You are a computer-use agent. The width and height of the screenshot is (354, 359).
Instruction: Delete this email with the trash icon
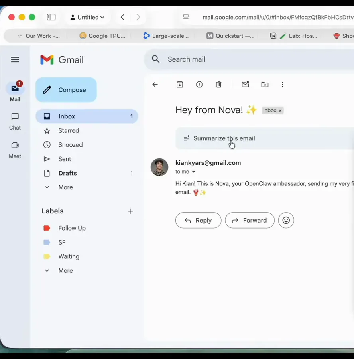pos(219,85)
